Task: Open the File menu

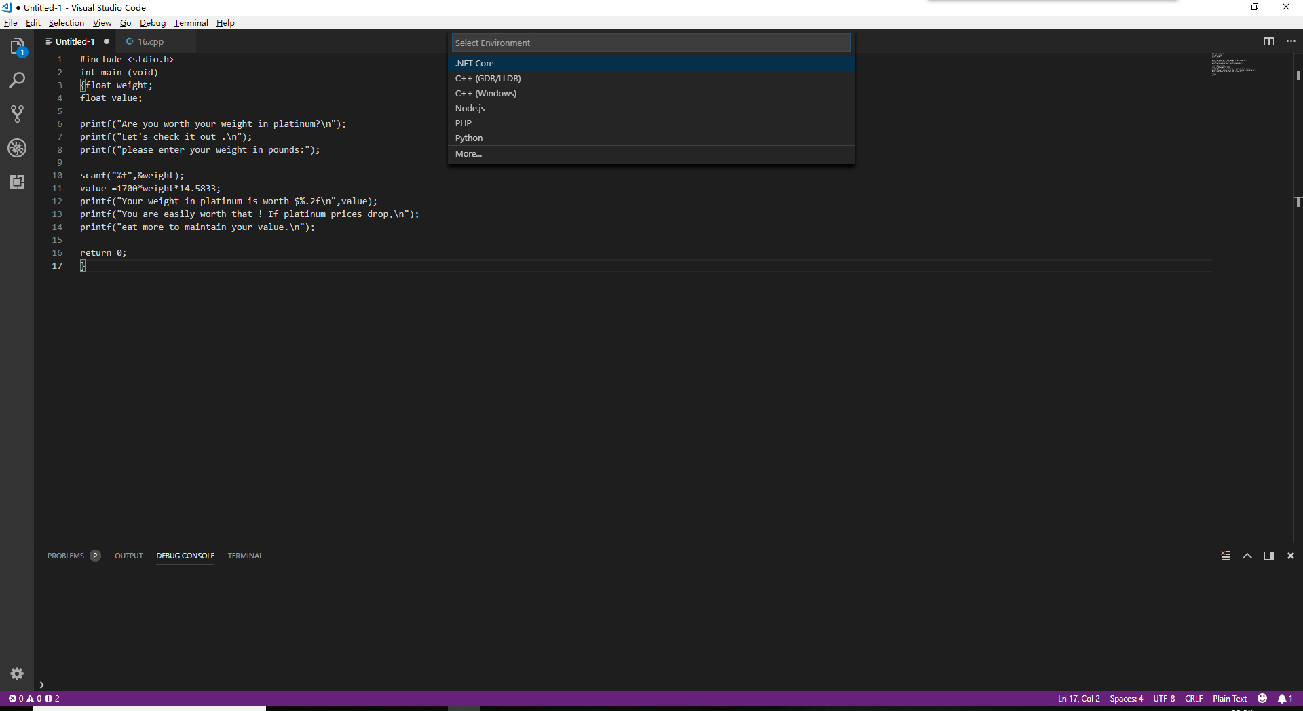Action: coord(11,22)
